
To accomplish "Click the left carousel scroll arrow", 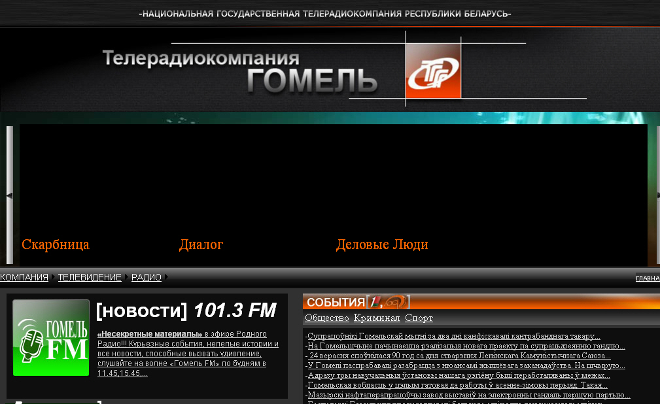I will click(x=9, y=195).
